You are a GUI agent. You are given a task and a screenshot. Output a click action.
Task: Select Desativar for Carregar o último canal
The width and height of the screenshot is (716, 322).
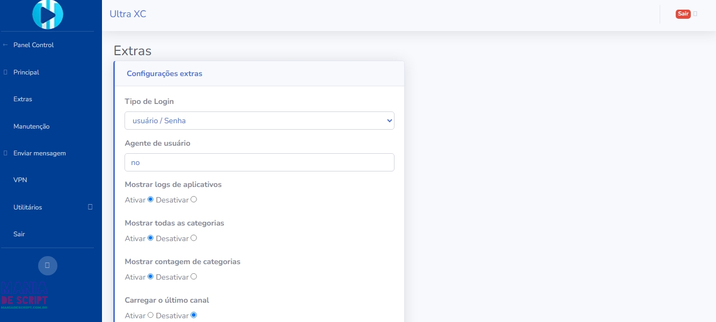194,315
